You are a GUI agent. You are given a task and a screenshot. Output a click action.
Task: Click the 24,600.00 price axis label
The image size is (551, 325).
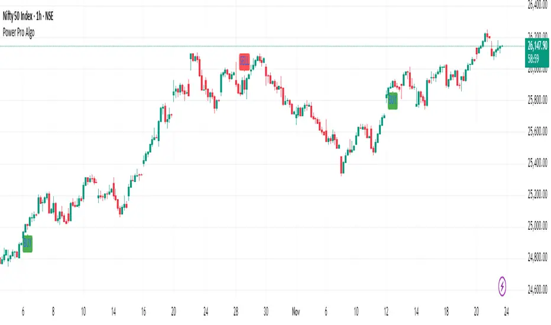537,289
